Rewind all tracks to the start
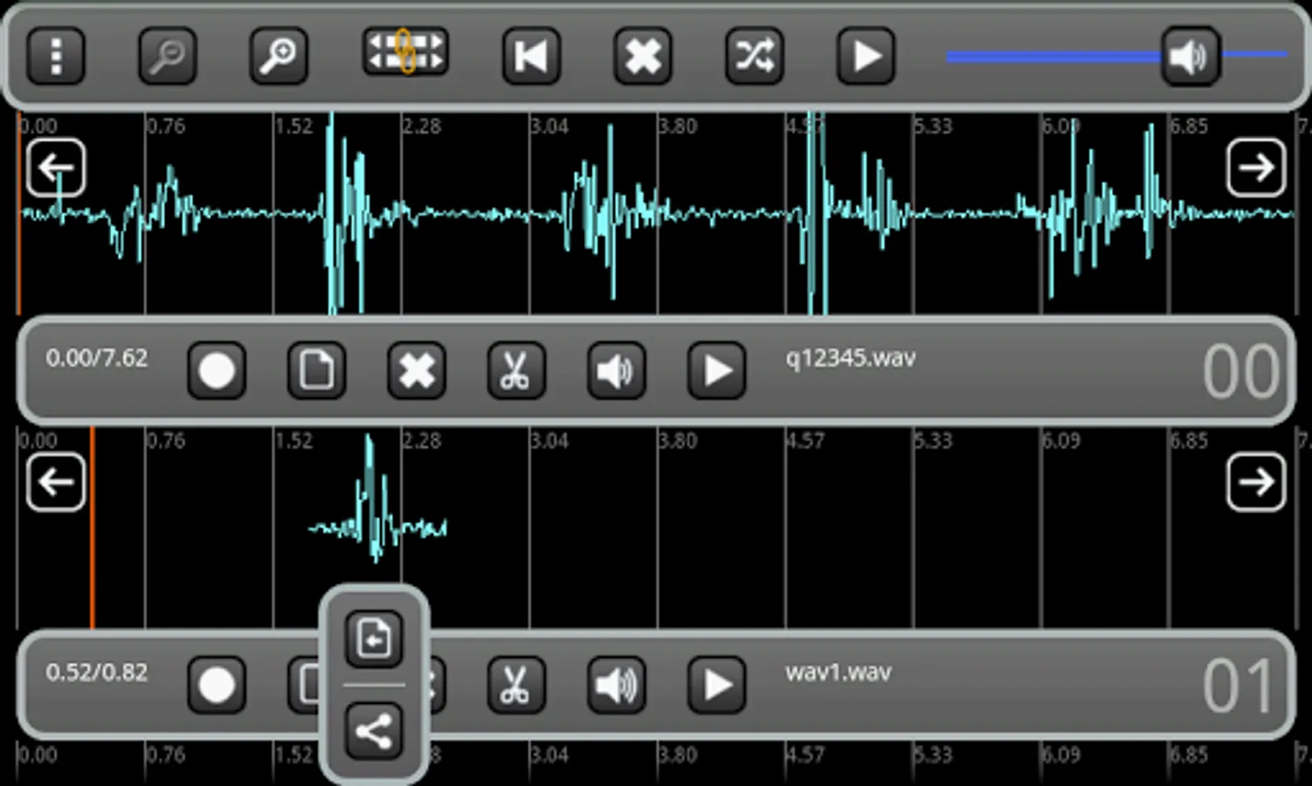 click(x=531, y=57)
